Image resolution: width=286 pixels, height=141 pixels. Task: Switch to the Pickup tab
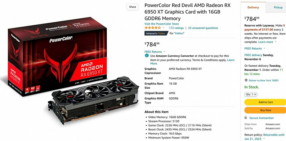tap(278, 7)
